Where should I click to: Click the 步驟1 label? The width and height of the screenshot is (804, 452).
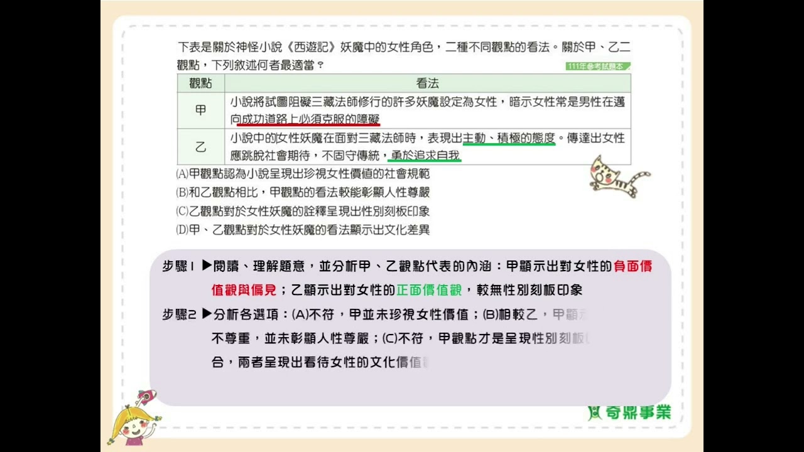[x=179, y=266]
